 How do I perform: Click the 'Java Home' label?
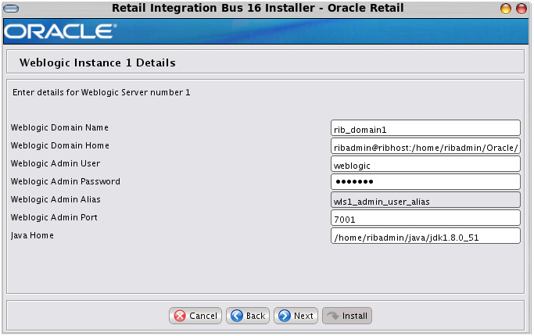(x=32, y=235)
